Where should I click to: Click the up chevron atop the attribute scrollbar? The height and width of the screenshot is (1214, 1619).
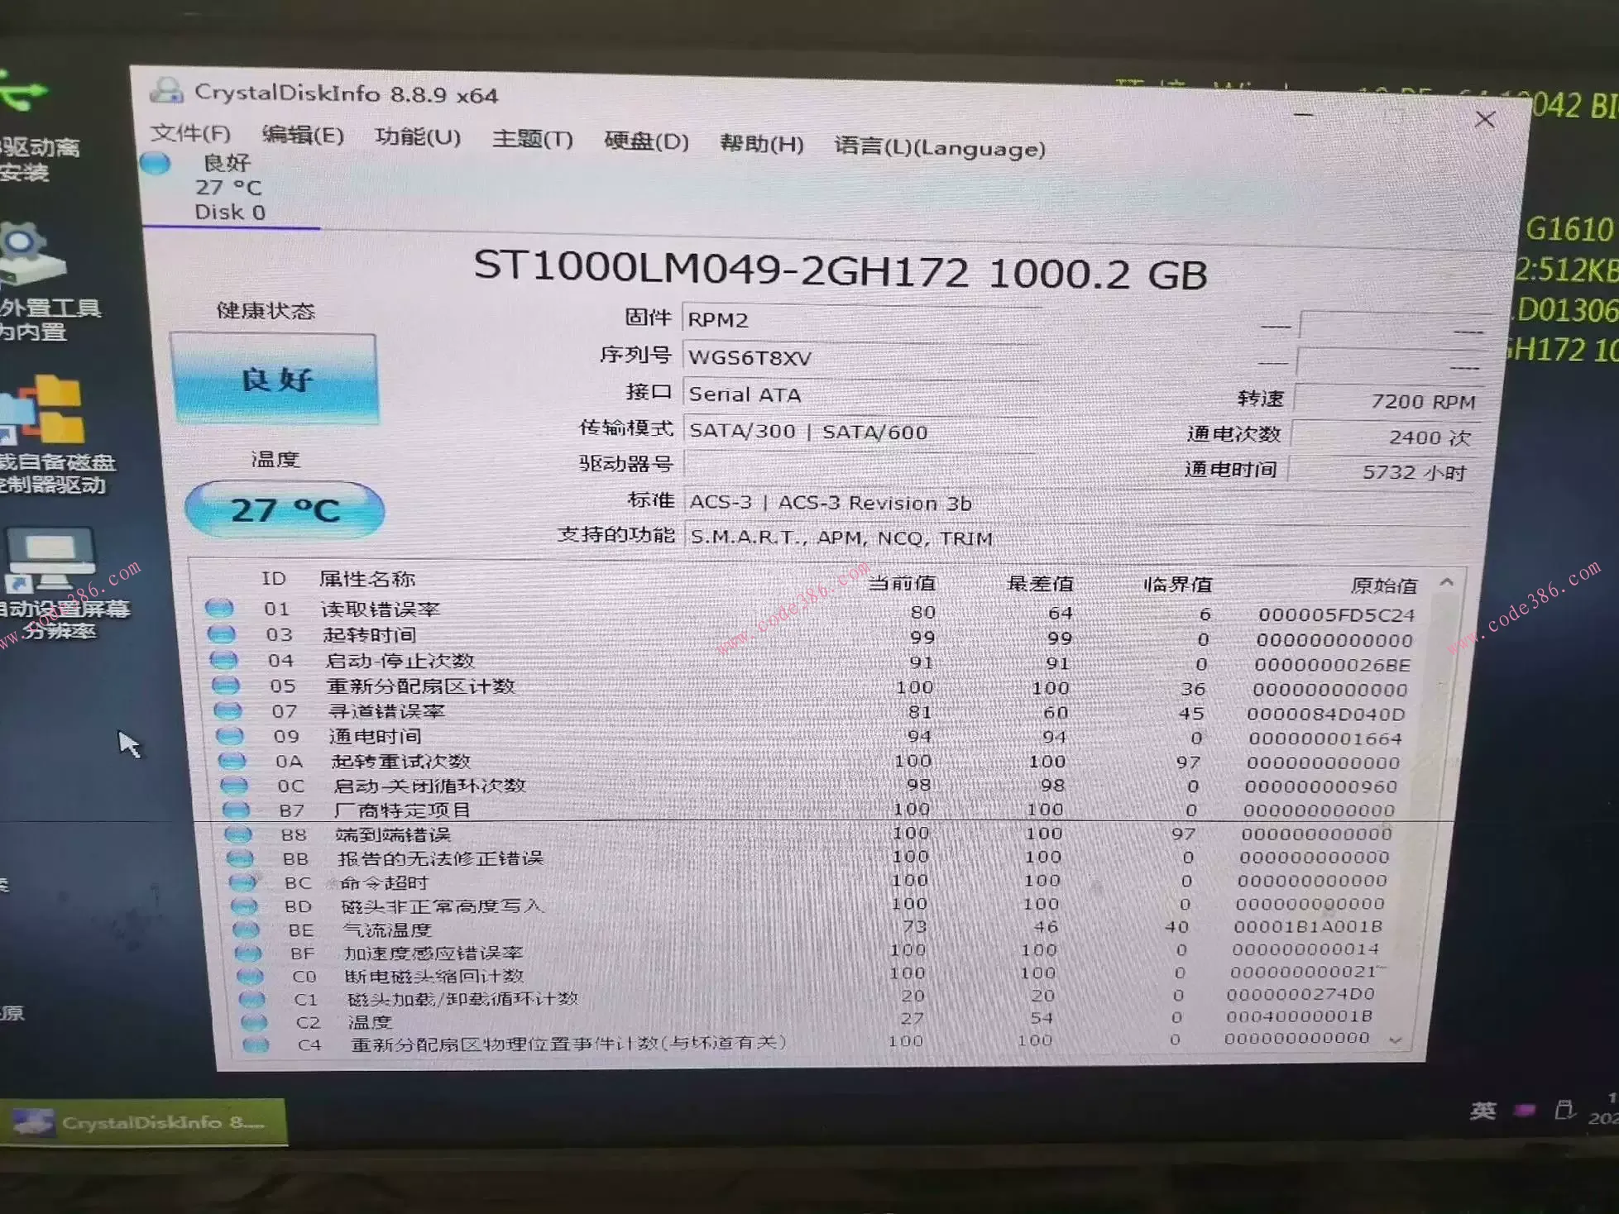tap(1445, 581)
